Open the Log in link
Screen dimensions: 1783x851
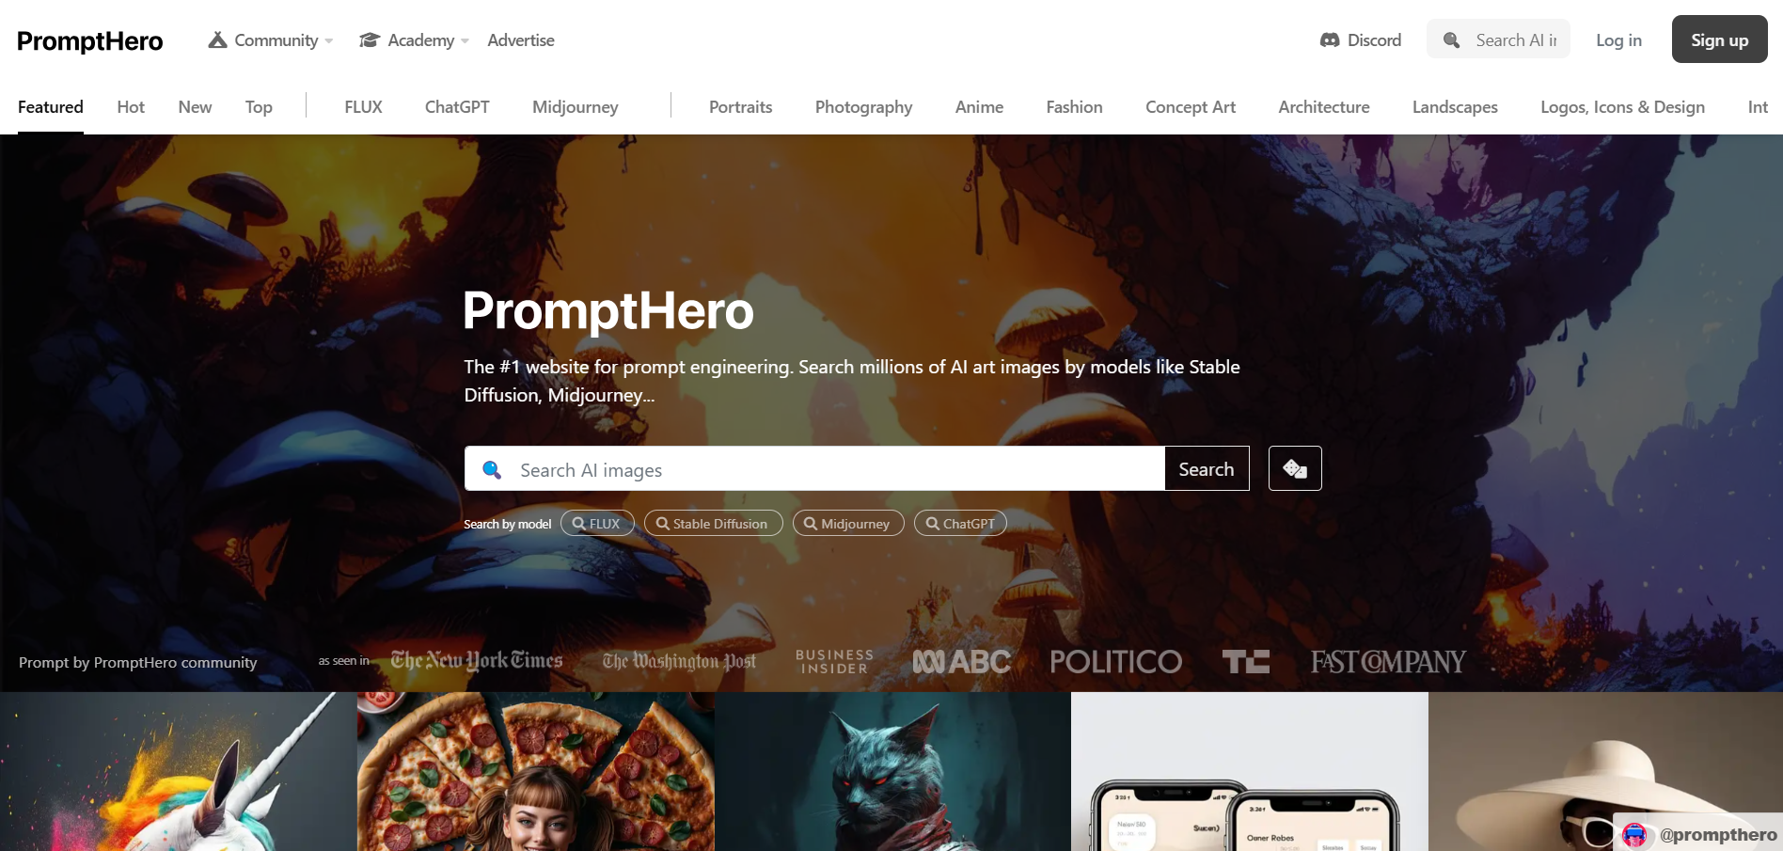(1618, 40)
